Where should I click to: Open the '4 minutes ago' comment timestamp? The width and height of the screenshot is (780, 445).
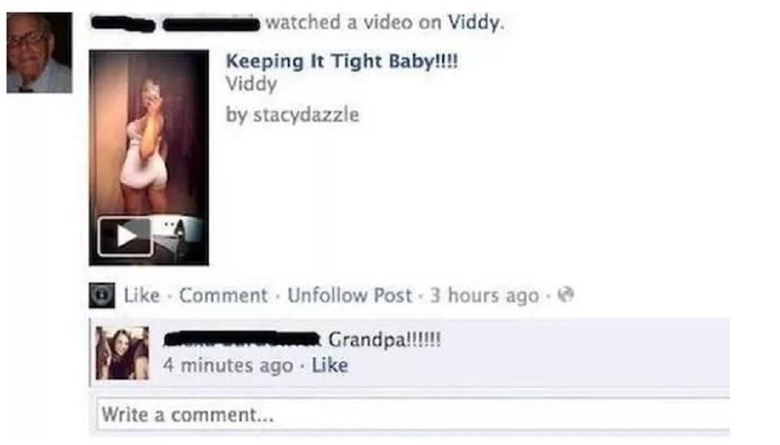(x=228, y=366)
